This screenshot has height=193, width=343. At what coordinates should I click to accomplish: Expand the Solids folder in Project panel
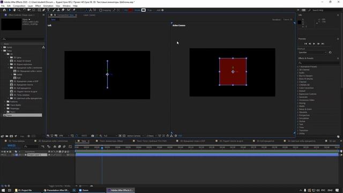coord(2,47)
